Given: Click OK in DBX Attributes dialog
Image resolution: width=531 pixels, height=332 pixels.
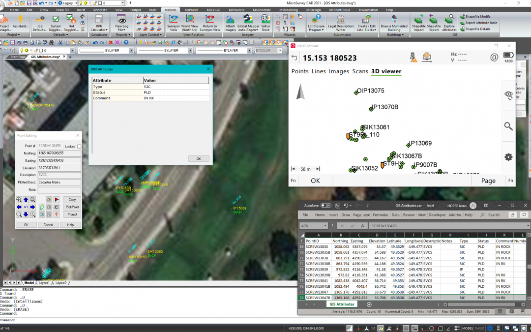Looking at the screenshot, I should click(x=199, y=159).
